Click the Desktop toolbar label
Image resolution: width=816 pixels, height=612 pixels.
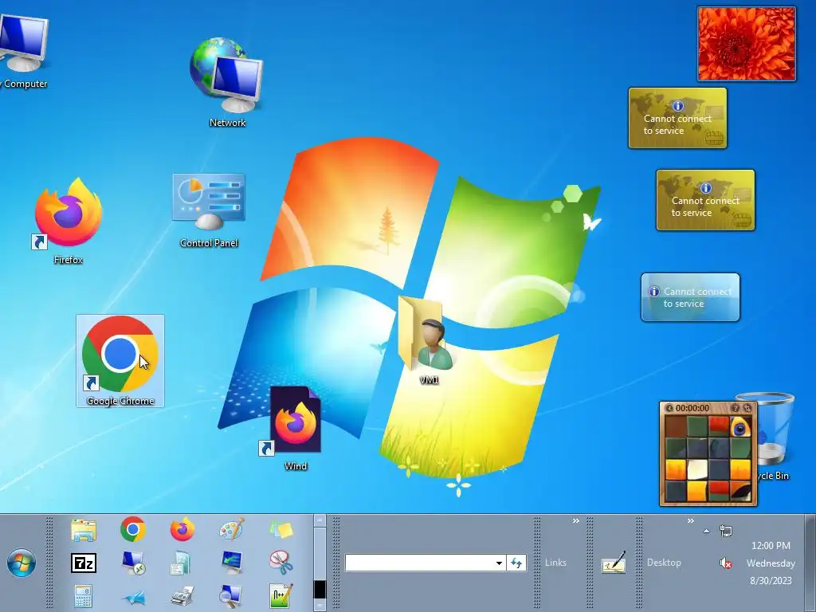(664, 563)
